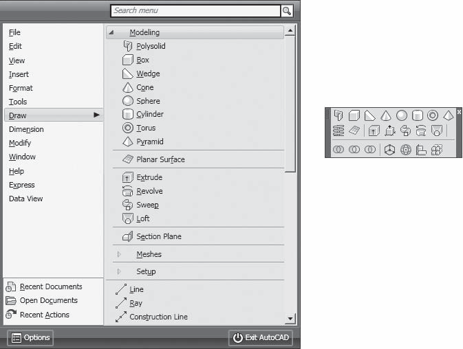The width and height of the screenshot is (463, 349).
Task: Click the scroll-down arrow of the menu list
Action: [290, 319]
